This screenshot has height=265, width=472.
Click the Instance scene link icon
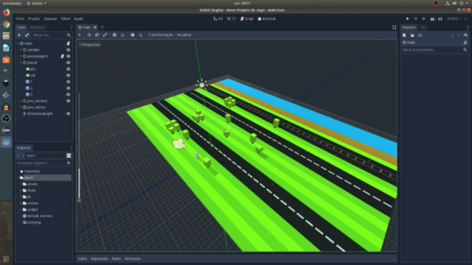pos(27,35)
